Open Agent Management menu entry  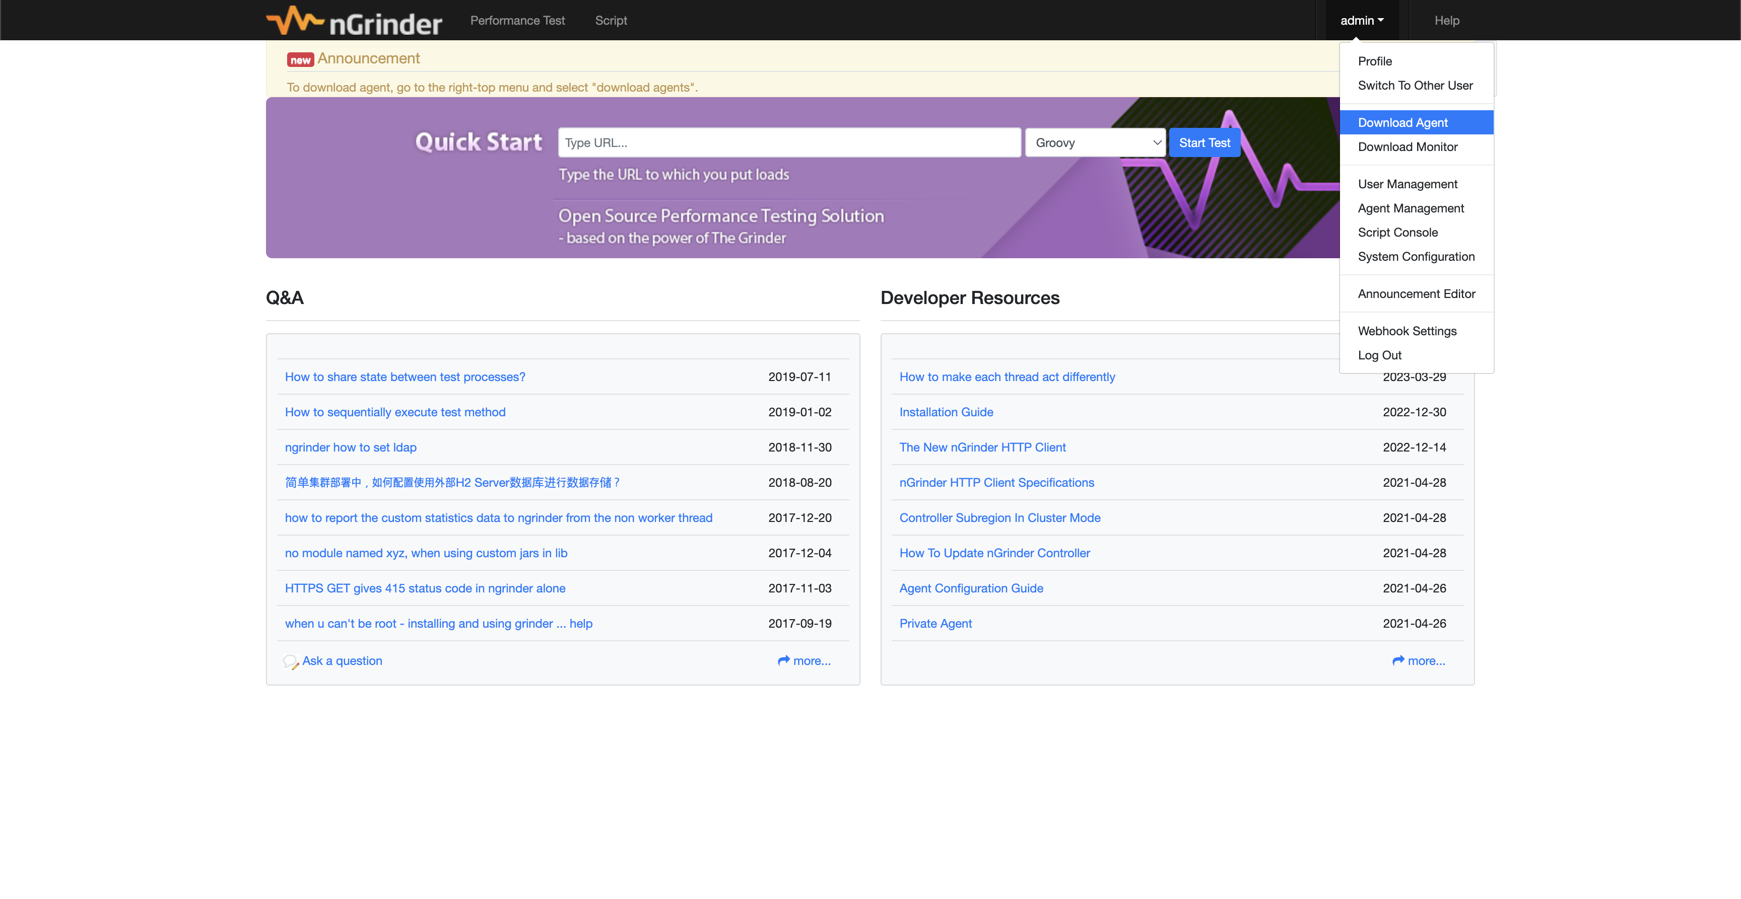pos(1411,208)
